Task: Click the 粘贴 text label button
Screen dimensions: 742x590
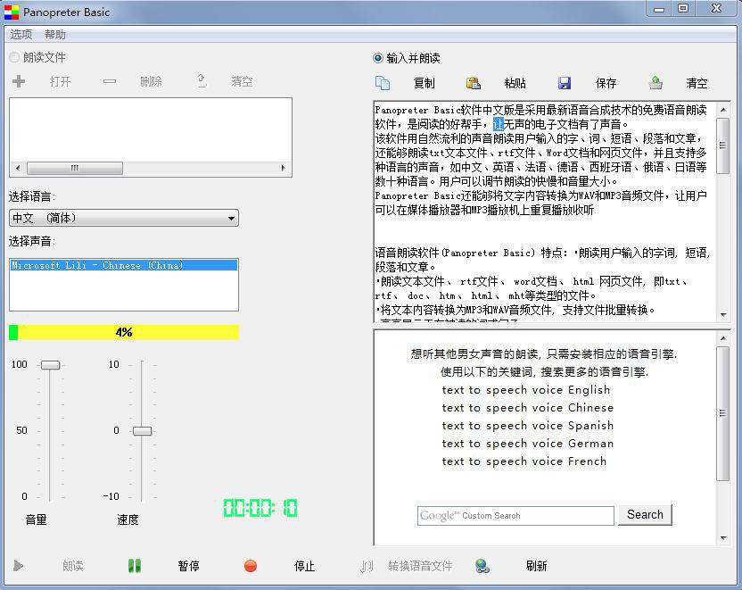Action: [x=515, y=83]
